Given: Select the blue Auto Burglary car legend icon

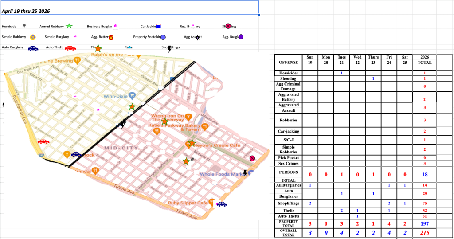Looking at the screenshot, I should click(33, 48).
